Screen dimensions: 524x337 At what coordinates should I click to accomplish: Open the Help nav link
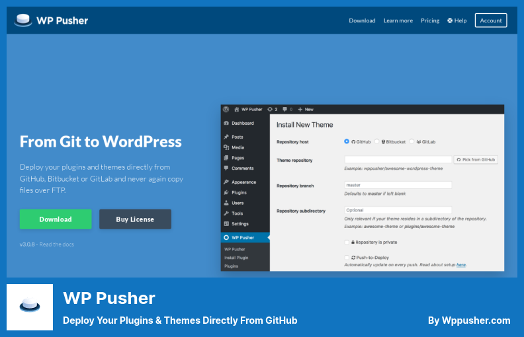tap(457, 20)
